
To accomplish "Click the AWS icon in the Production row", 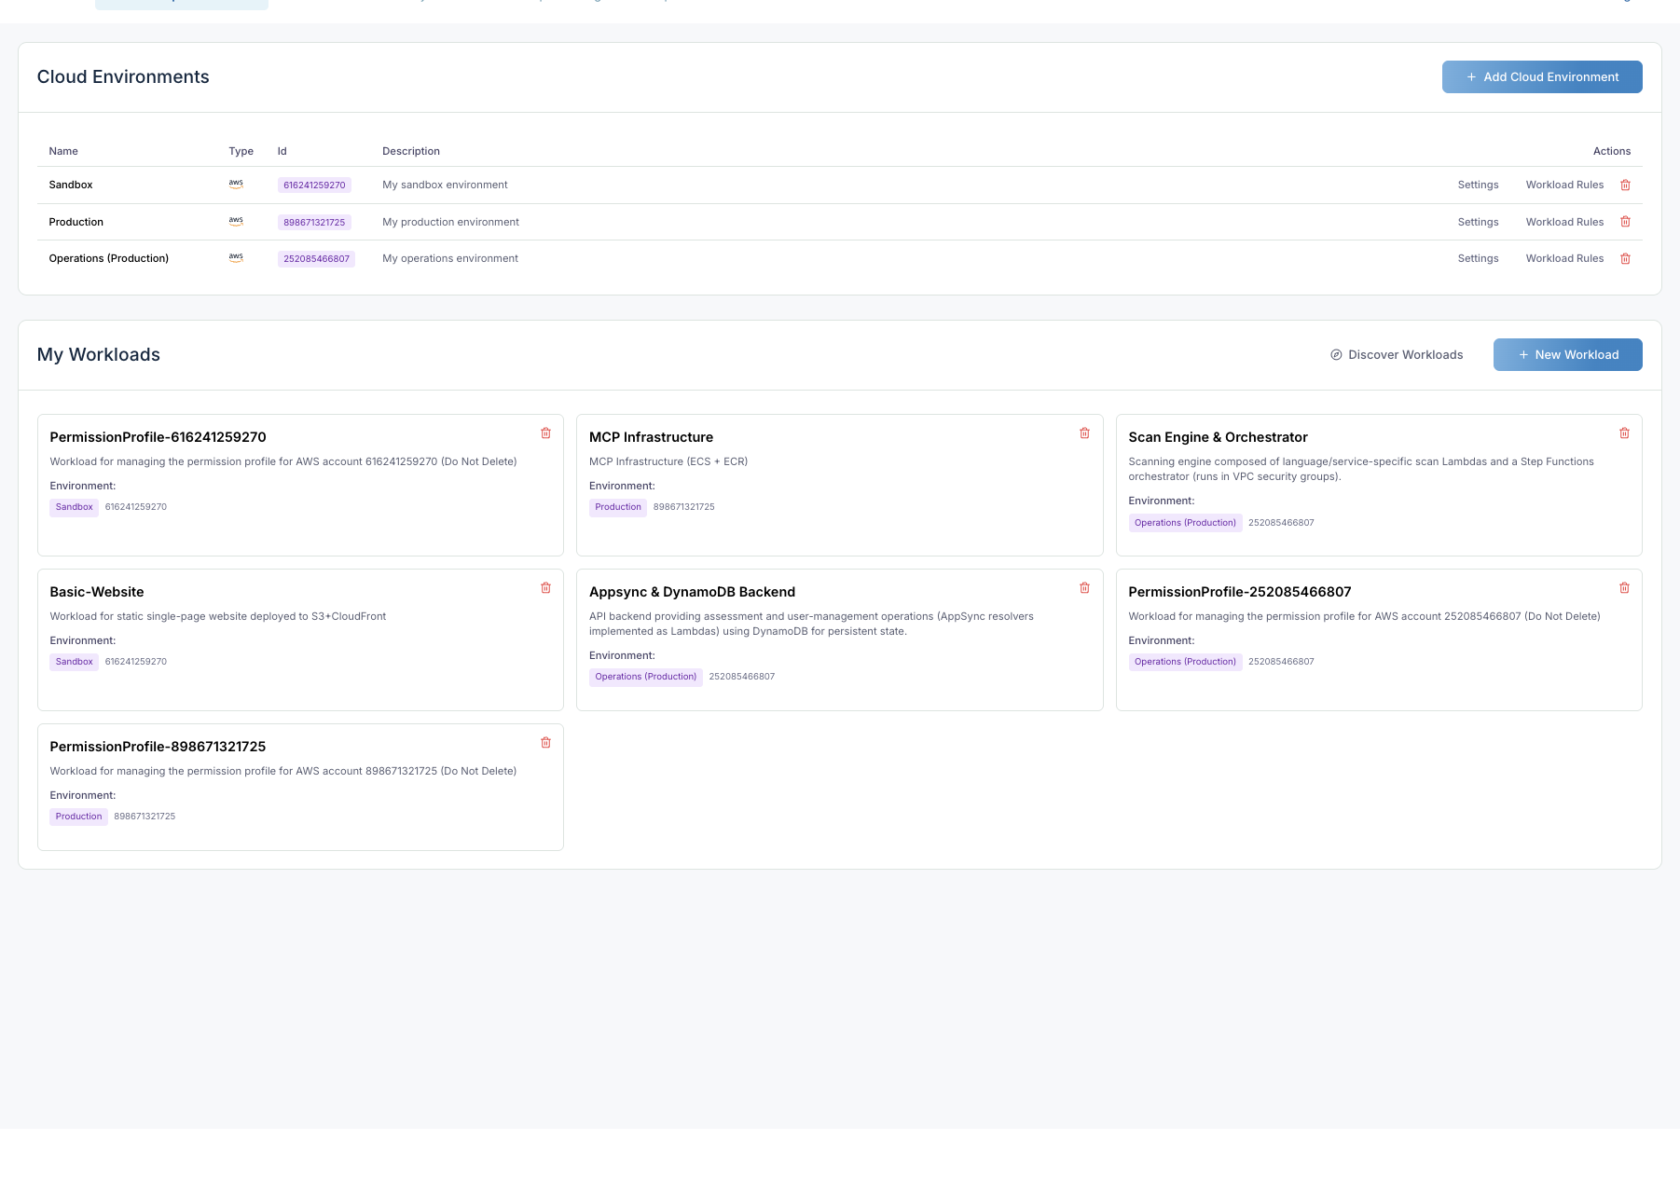I will [x=235, y=221].
